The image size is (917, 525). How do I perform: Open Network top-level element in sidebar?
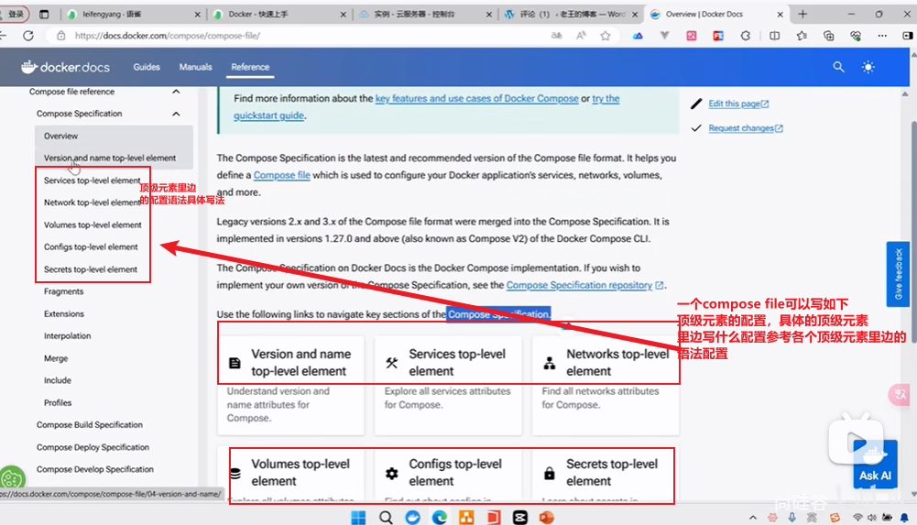(x=93, y=202)
